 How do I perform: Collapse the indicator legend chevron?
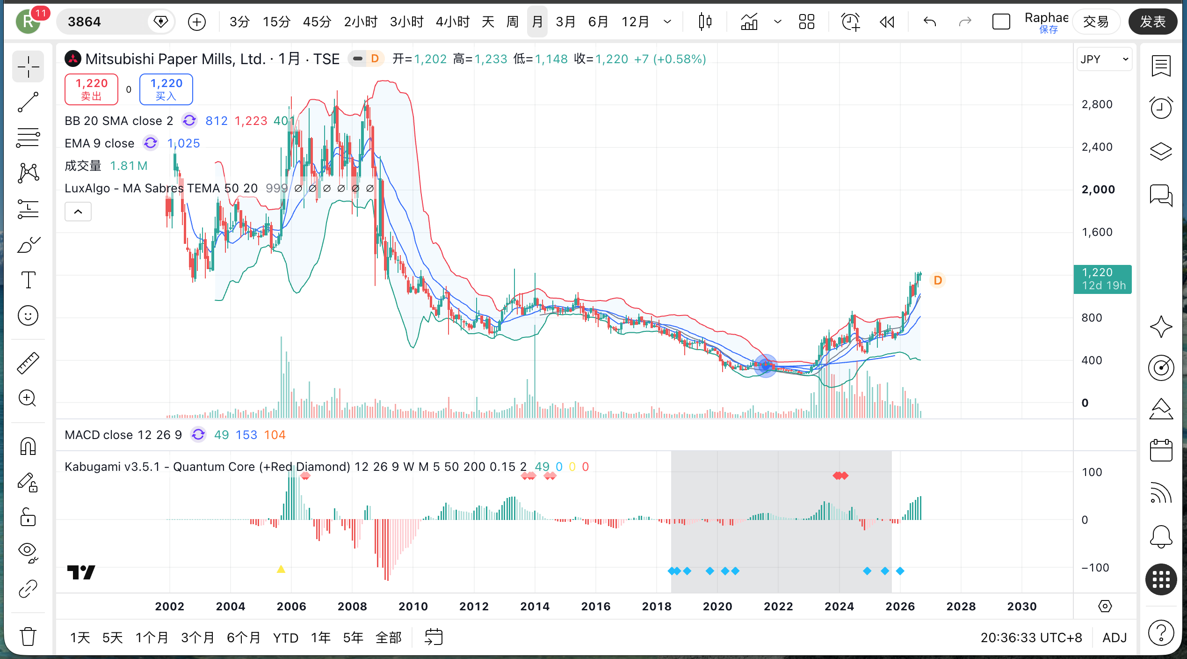click(x=78, y=212)
